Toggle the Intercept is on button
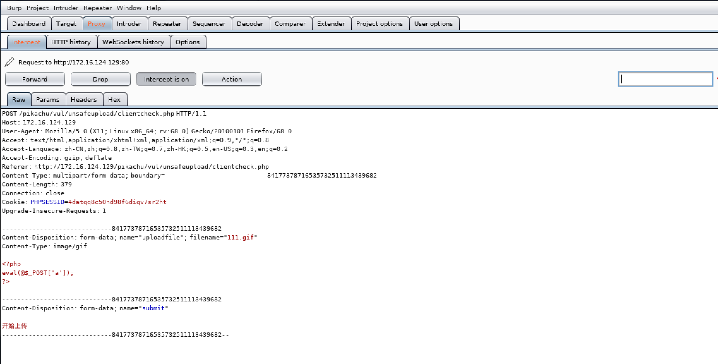 click(166, 79)
